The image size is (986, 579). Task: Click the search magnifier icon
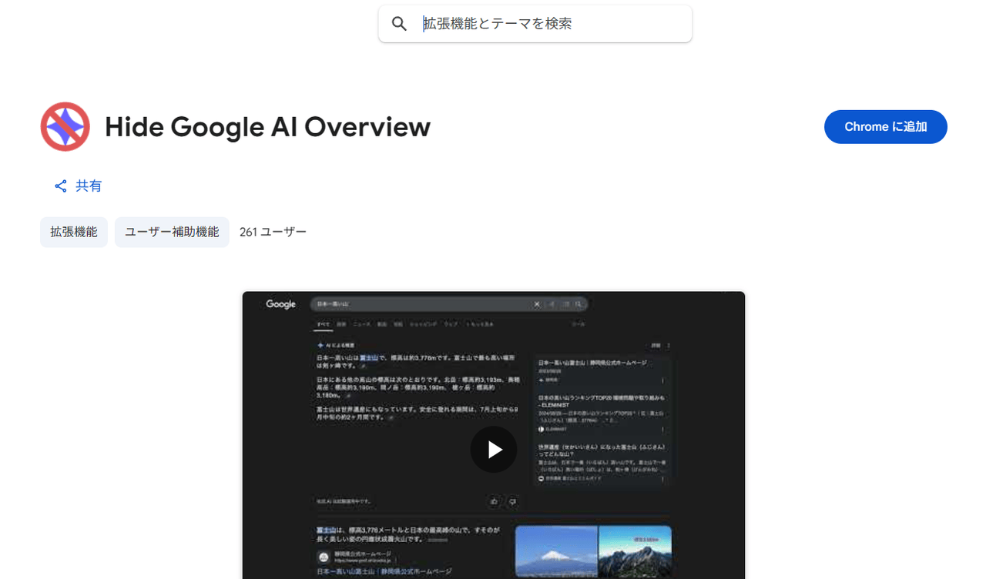click(x=399, y=24)
